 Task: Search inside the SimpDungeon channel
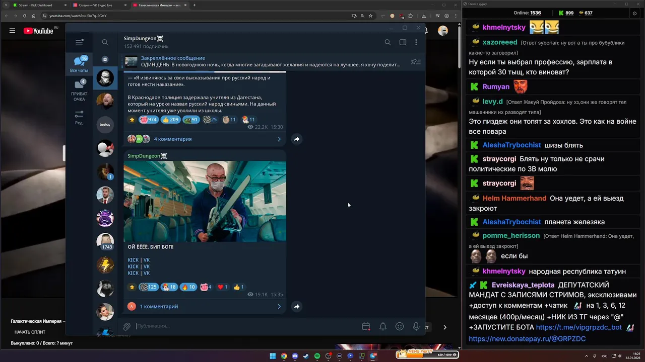pos(388,42)
